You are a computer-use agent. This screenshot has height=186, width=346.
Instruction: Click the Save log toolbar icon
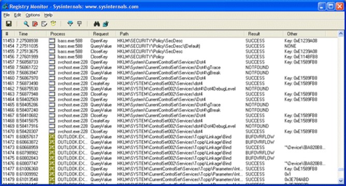[9, 24]
